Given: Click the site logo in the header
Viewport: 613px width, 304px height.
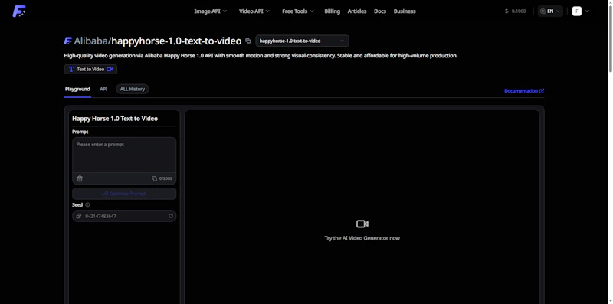Looking at the screenshot, I should click(18, 11).
